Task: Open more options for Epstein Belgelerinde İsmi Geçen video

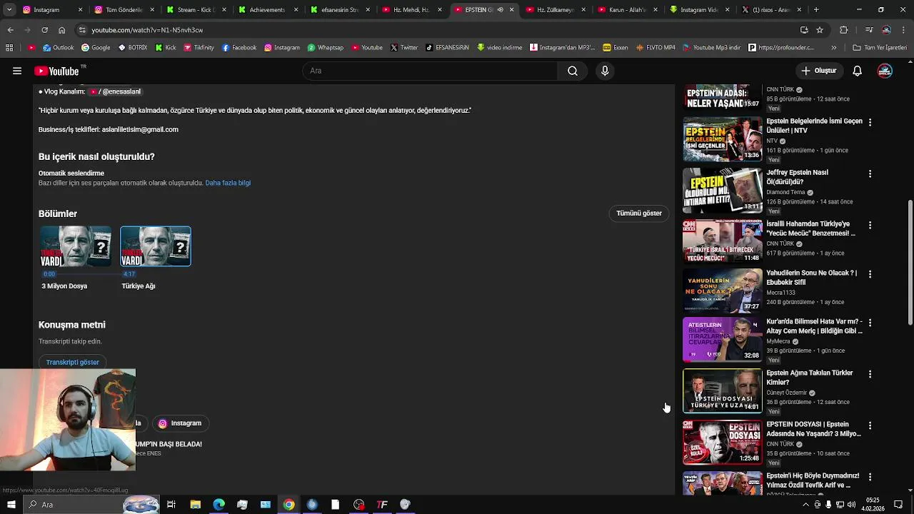Action: pyautogui.click(x=870, y=123)
